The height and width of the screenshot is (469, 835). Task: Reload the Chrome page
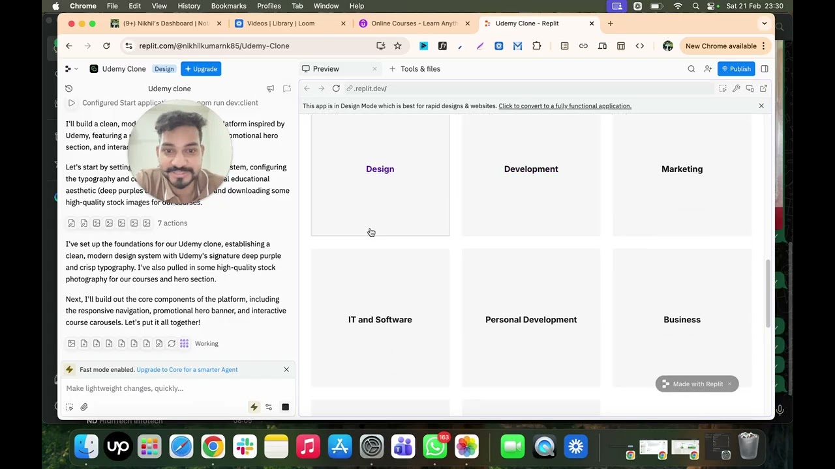pyautogui.click(x=106, y=46)
